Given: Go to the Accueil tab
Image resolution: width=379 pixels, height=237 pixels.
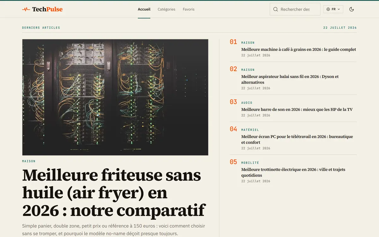Looking at the screenshot, I should click(144, 9).
